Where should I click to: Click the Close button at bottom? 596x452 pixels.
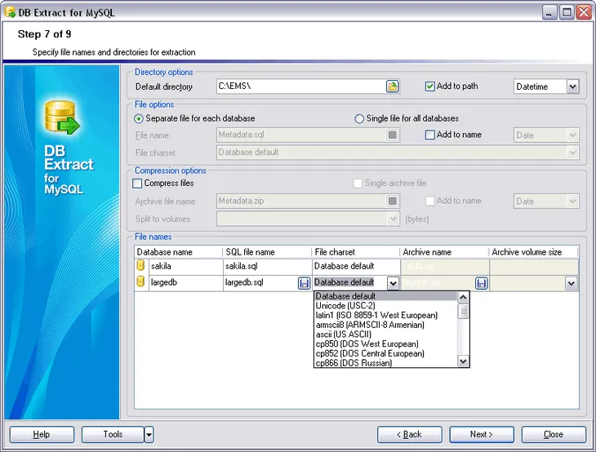554,435
